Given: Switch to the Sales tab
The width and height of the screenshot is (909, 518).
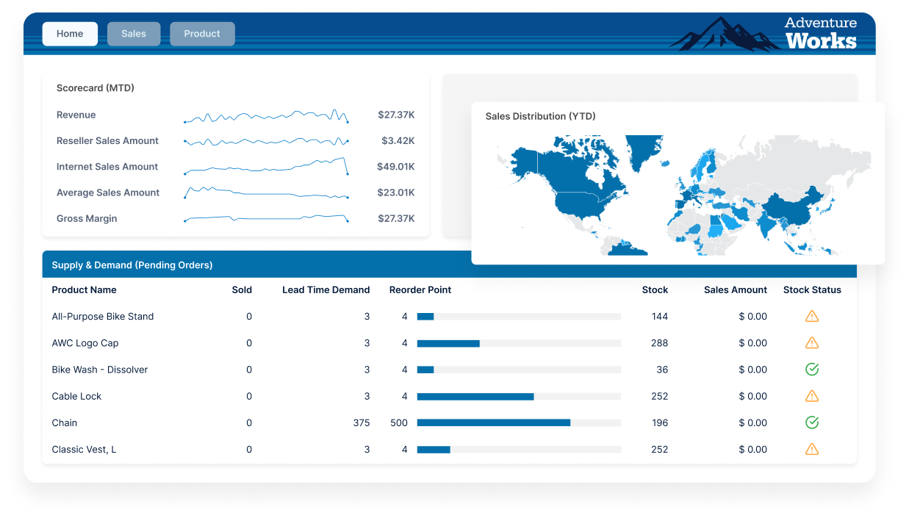Looking at the screenshot, I should 133,34.
